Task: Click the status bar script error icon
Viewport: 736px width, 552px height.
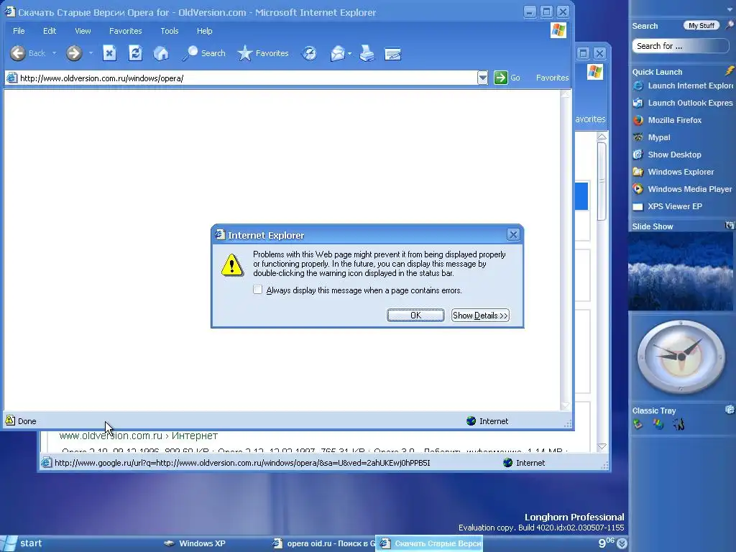Action: [10, 420]
